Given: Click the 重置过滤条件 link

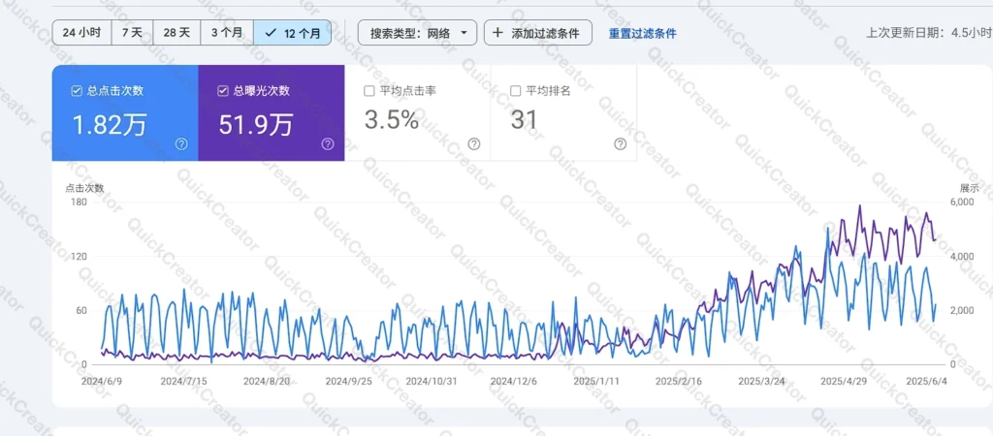Looking at the screenshot, I should click(x=642, y=34).
